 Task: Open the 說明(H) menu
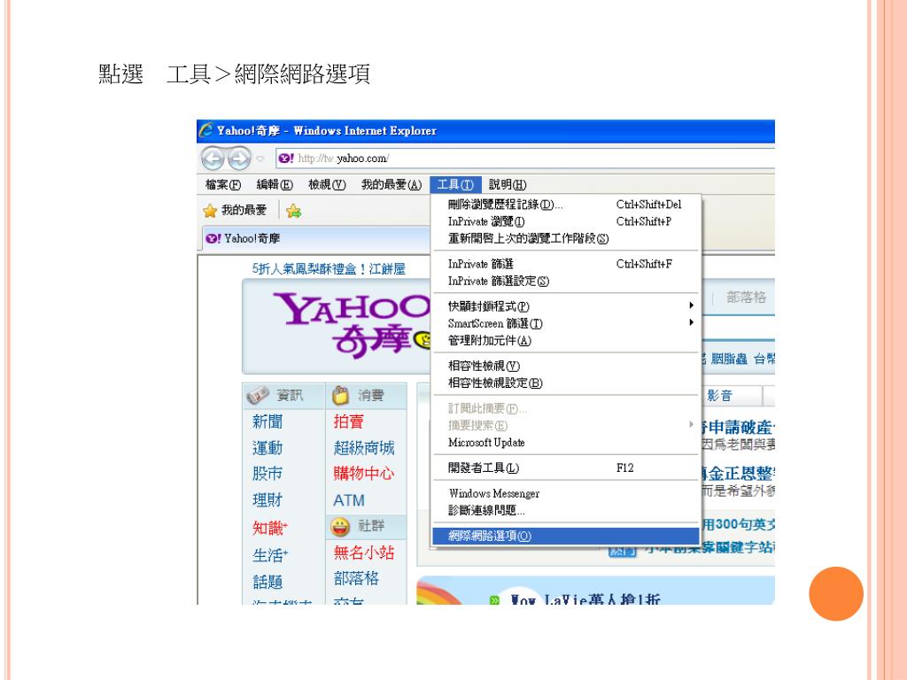pos(508,184)
